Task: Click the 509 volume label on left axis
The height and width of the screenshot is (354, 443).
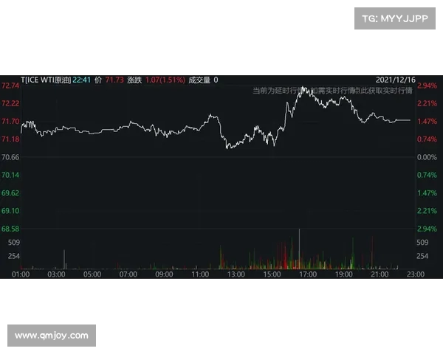Action: [13, 242]
